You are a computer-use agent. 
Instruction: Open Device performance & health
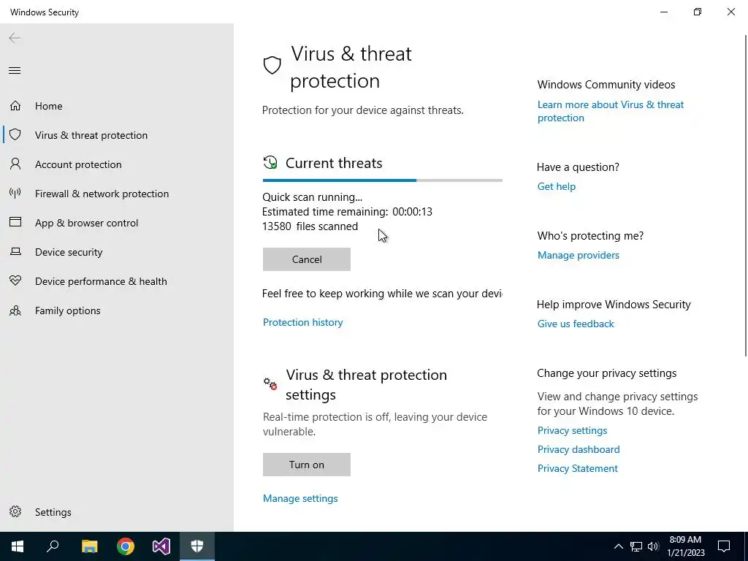117,281
